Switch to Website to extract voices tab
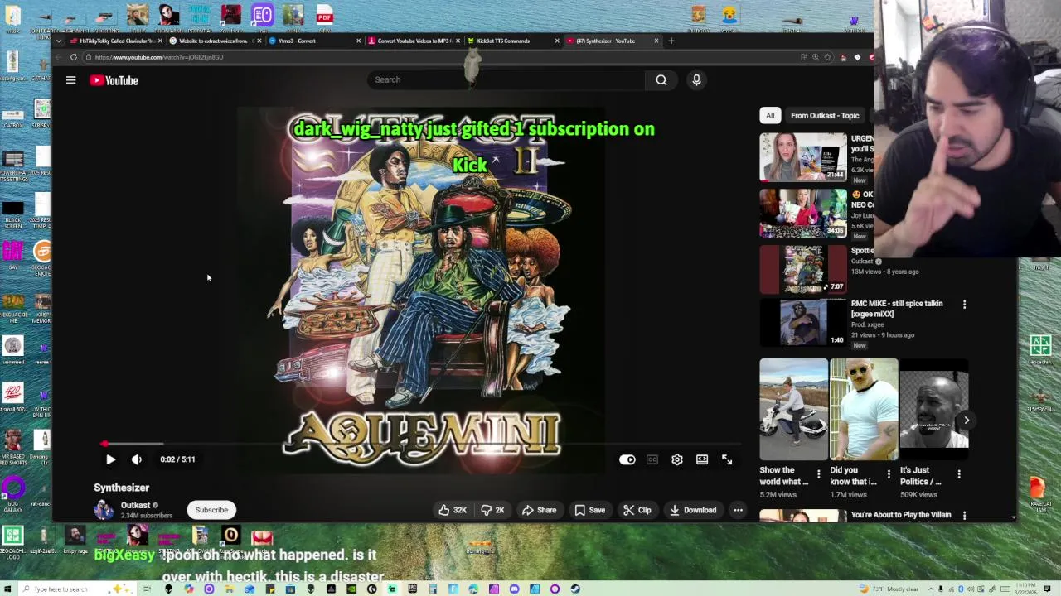Viewport: 1061px width, 596px height. [214, 41]
